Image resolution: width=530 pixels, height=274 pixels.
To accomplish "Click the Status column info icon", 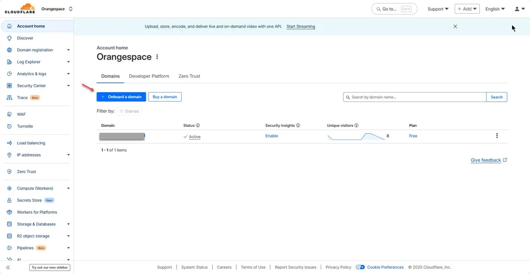I will coord(198,125).
